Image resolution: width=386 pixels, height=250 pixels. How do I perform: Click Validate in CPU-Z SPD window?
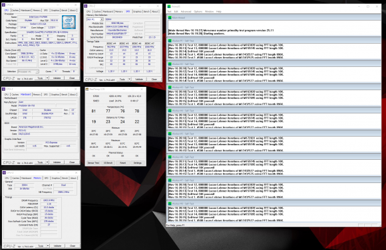coord(139,80)
